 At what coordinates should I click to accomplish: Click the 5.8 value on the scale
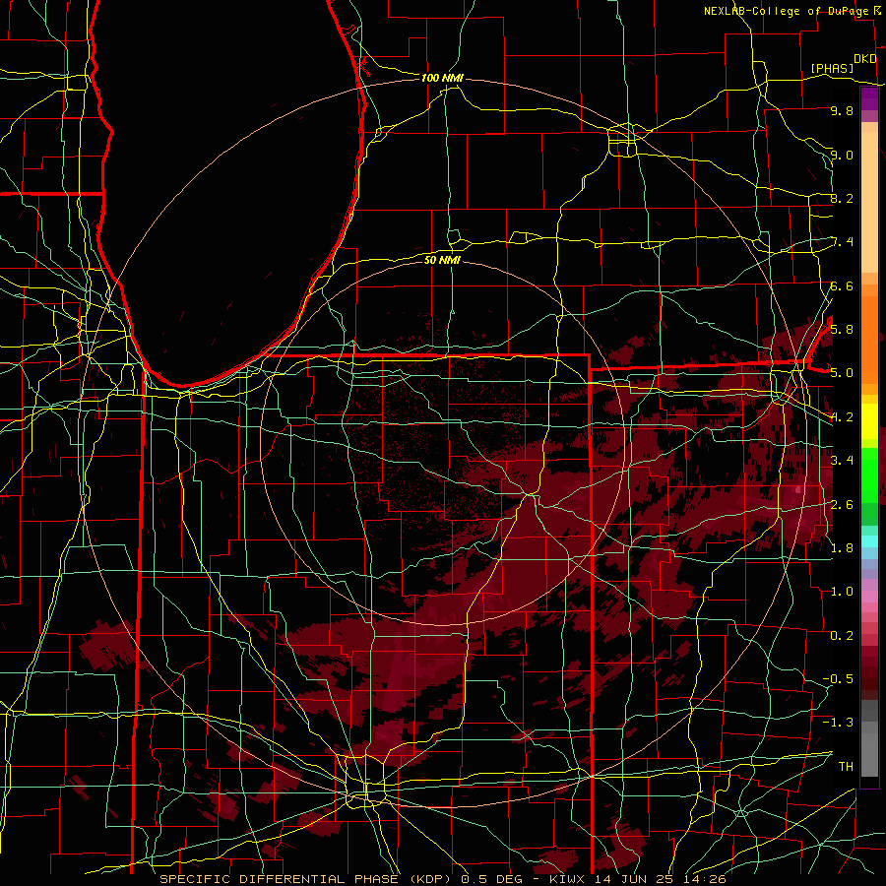click(842, 329)
